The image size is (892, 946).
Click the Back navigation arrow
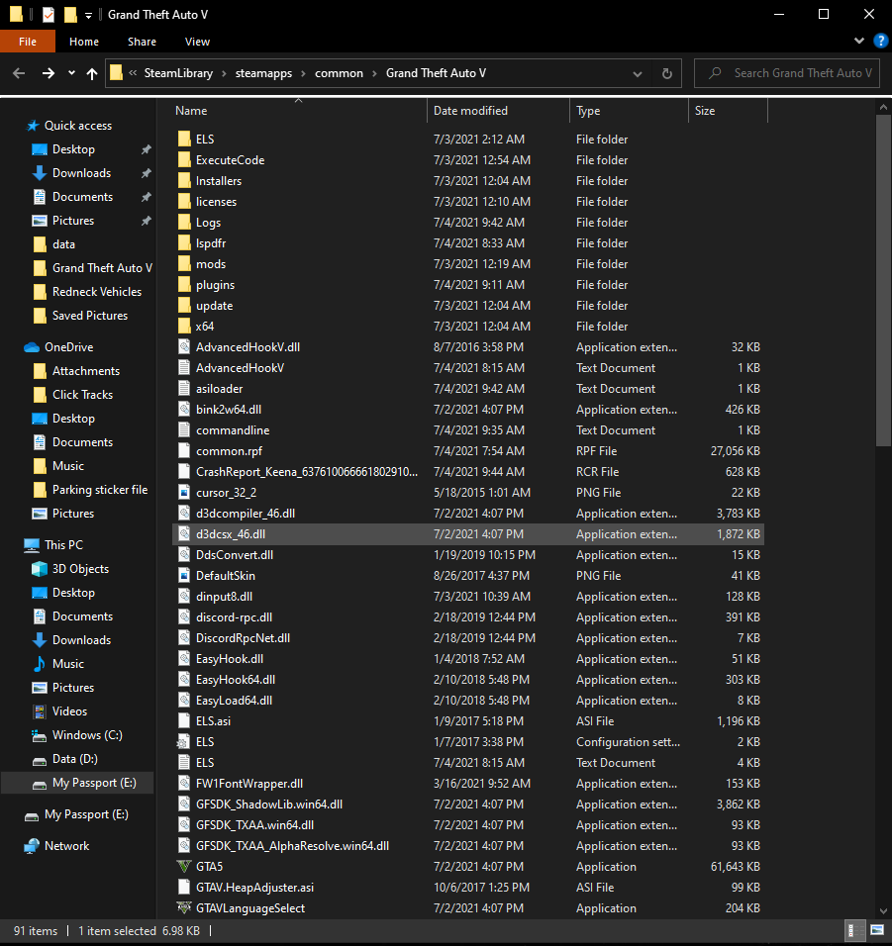pos(18,73)
